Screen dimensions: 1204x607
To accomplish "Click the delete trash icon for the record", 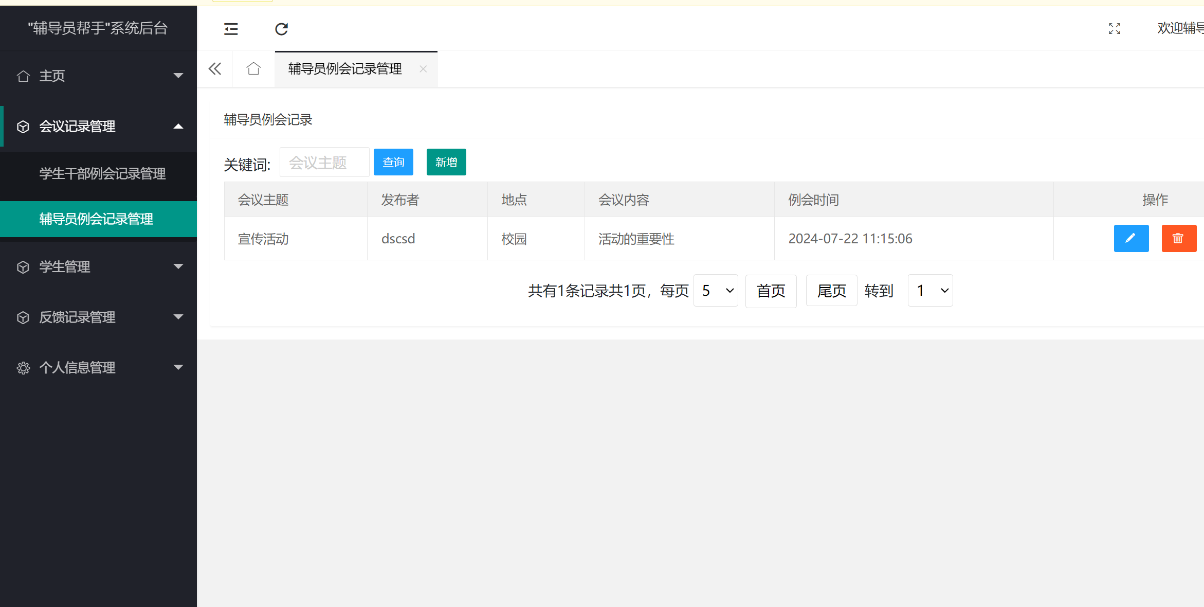I will coord(1179,238).
